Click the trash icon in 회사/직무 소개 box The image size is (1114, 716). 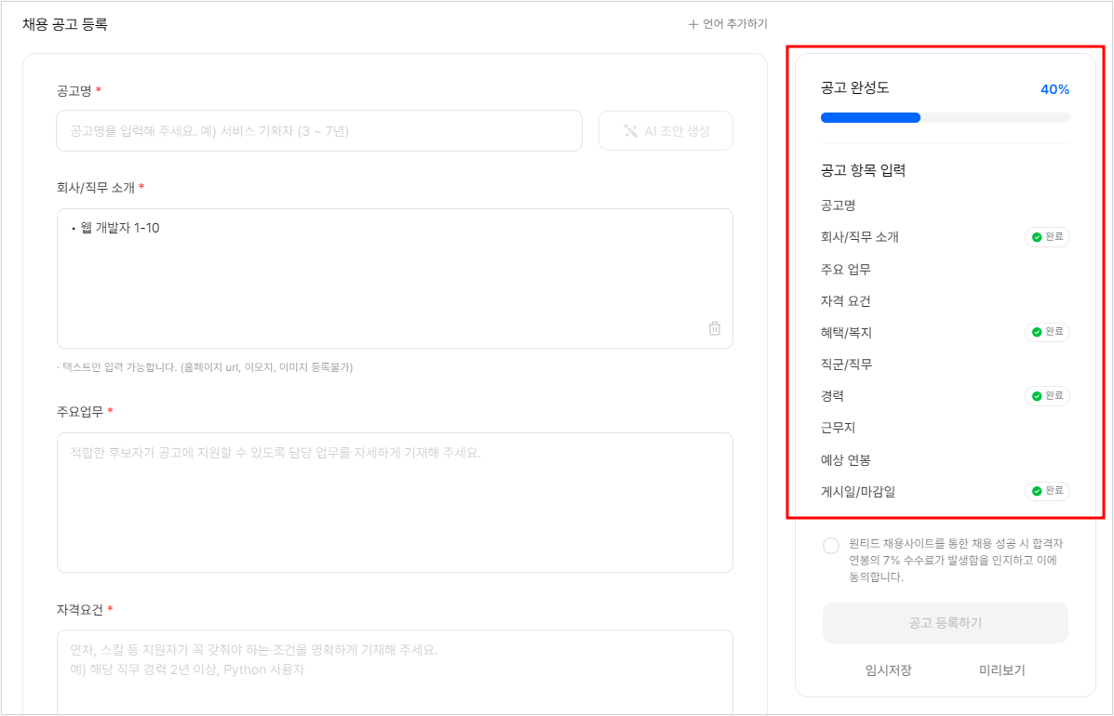[714, 328]
